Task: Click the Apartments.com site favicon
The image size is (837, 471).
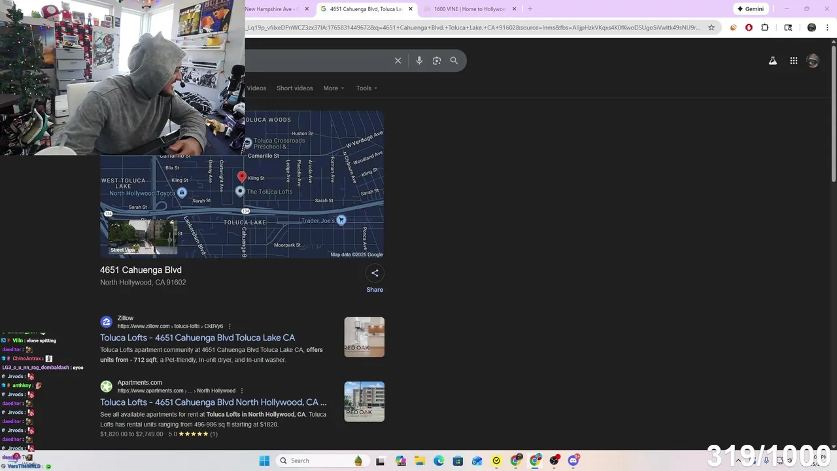Action: tap(106, 387)
